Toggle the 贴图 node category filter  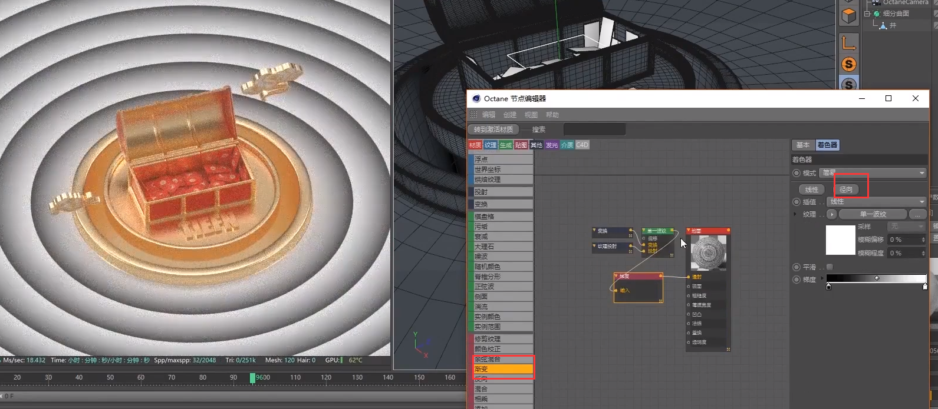[521, 145]
